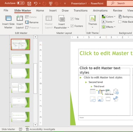This screenshot has width=133, height=132.
Task: Click the 'Second level' bullet text
Action: pyautogui.click(x=96, y=82)
